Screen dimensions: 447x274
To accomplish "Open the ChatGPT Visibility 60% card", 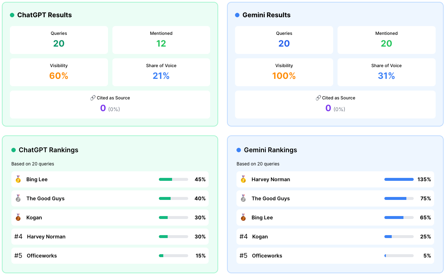I will (x=59, y=72).
